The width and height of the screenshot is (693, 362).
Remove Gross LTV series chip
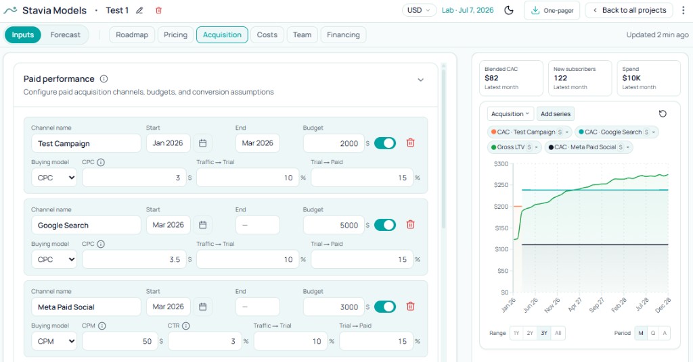pos(536,147)
